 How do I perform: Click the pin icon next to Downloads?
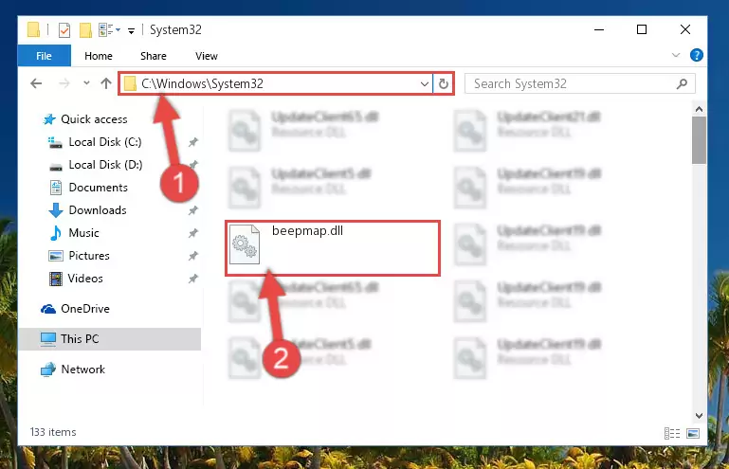click(193, 210)
